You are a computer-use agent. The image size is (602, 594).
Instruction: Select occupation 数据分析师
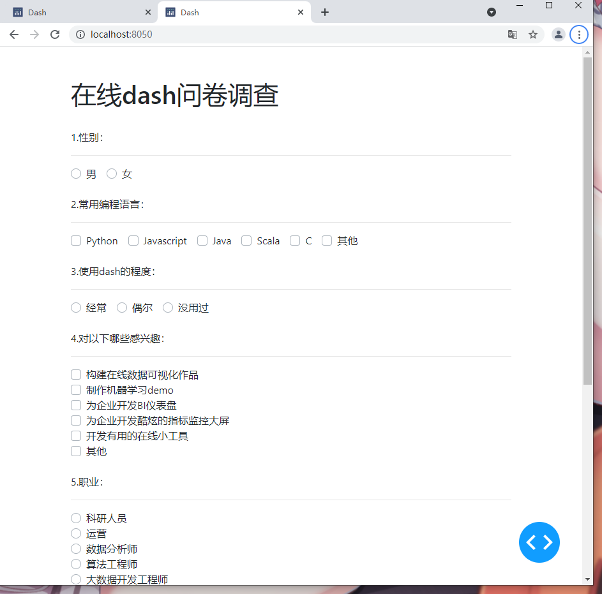click(x=76, y=549)
